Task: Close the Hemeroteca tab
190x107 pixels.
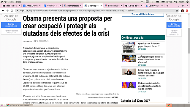Action: (81, 6)
